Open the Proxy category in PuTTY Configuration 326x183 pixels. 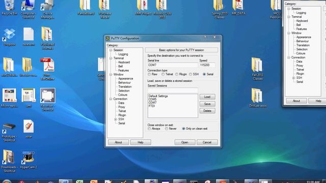click(x=122, y=107)
